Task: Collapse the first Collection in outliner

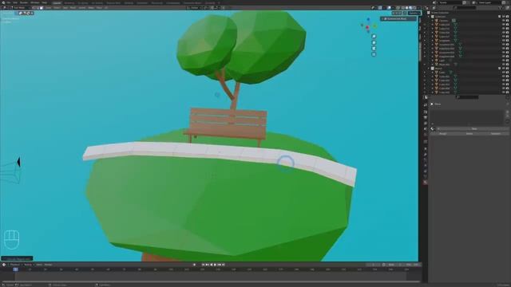Action: click(x=429, y=17)
